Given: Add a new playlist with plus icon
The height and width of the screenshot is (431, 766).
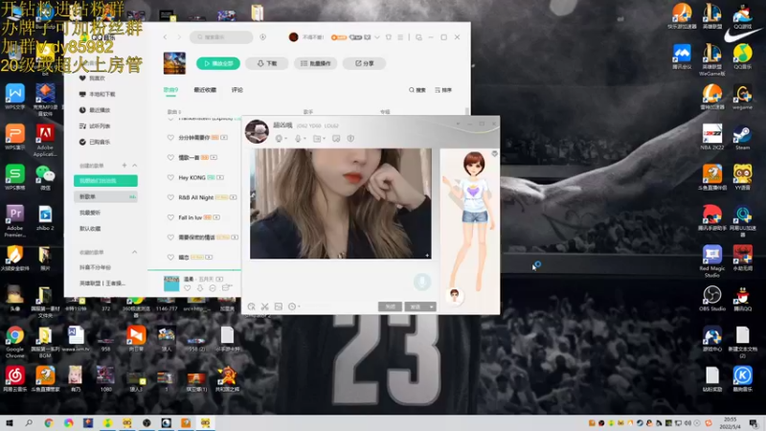Looking at the screenshot, I should [124, 166].
